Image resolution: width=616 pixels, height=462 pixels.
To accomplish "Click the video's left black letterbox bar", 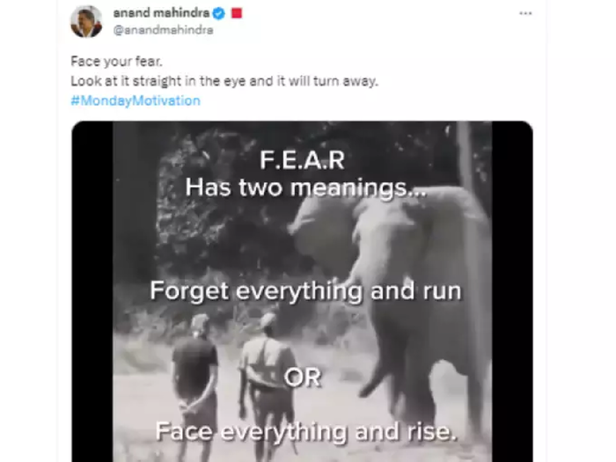I will (92, 290).
